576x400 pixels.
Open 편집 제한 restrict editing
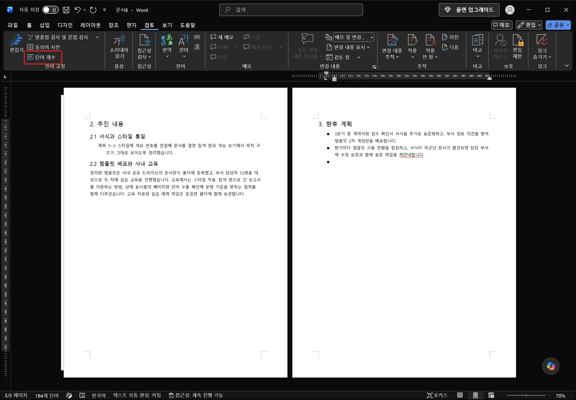coord(518,46)
